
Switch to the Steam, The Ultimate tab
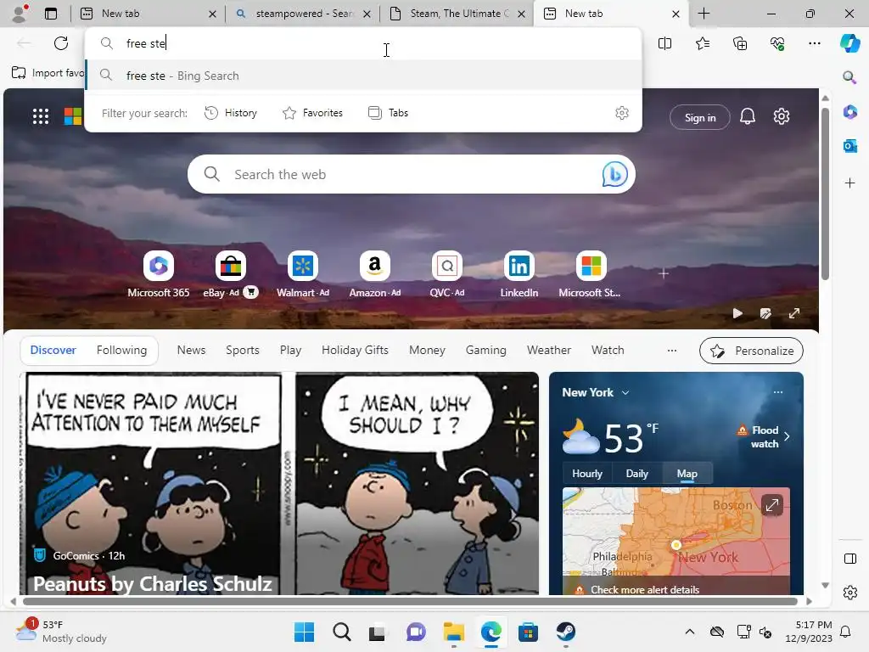[x=457, y=14]
